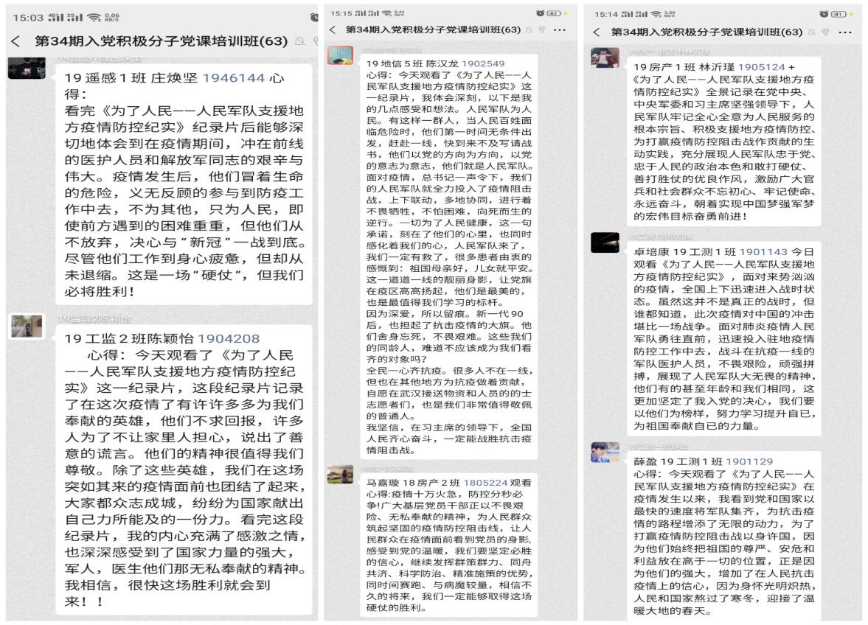Open more options (···) in right chat header
The width and height of the screenshot is (868, 625).
(x=846, y=32)
